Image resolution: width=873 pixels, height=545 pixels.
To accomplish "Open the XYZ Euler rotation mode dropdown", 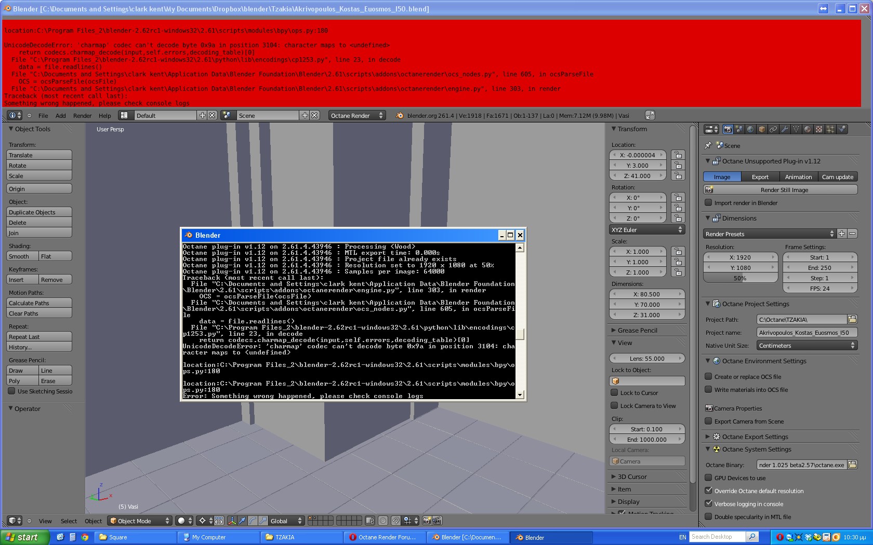I will pyautogui.click(x=647, y=229).
